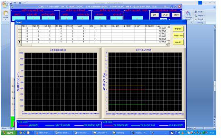
Task: Click the Word zoom slider
Action: (x=204, y=128)
